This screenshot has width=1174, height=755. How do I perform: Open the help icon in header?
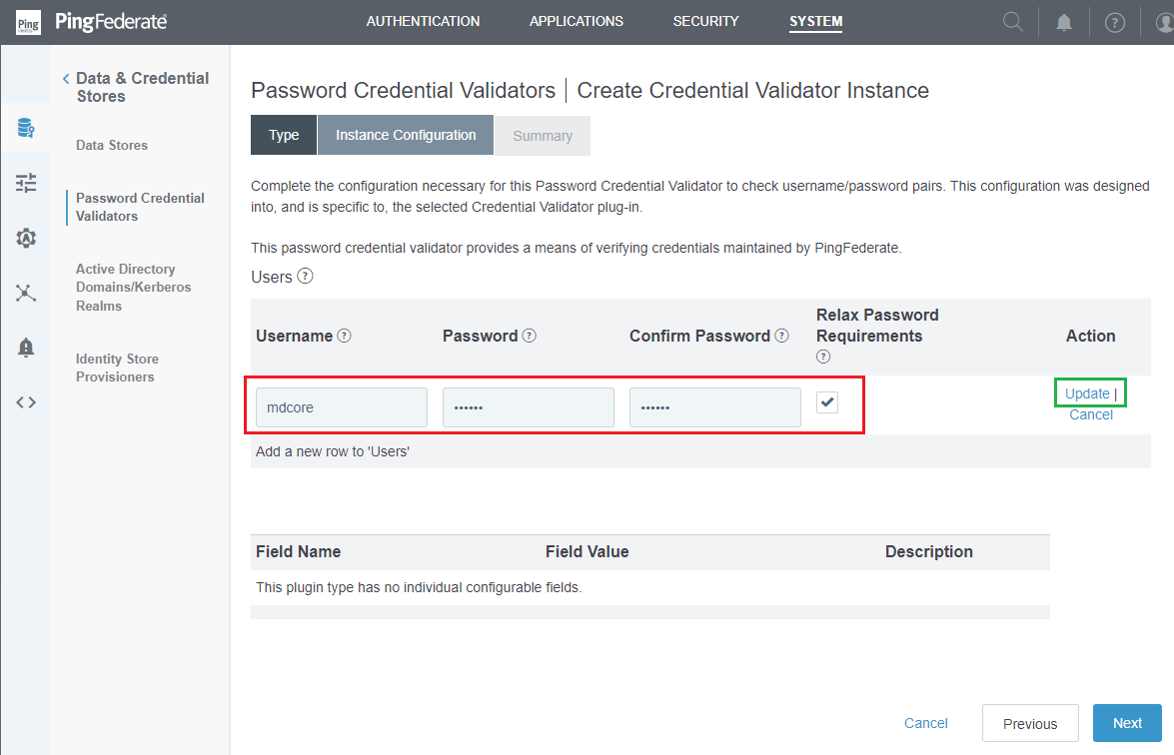point(1115,23)
